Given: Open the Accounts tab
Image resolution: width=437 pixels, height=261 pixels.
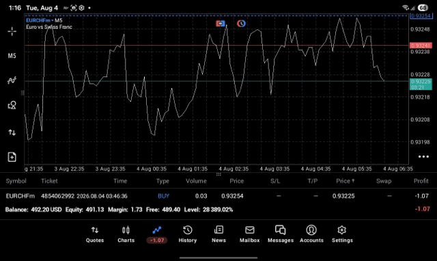Looking at the screenshot, I should [311, 234].
